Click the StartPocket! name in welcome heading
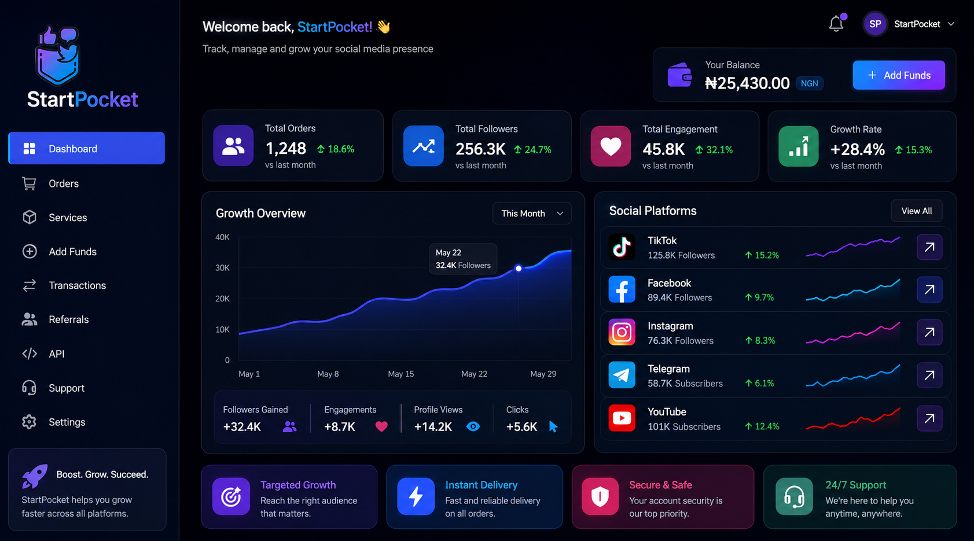The width and height of the screenshot is (974, 541). [x=335, y=27]
